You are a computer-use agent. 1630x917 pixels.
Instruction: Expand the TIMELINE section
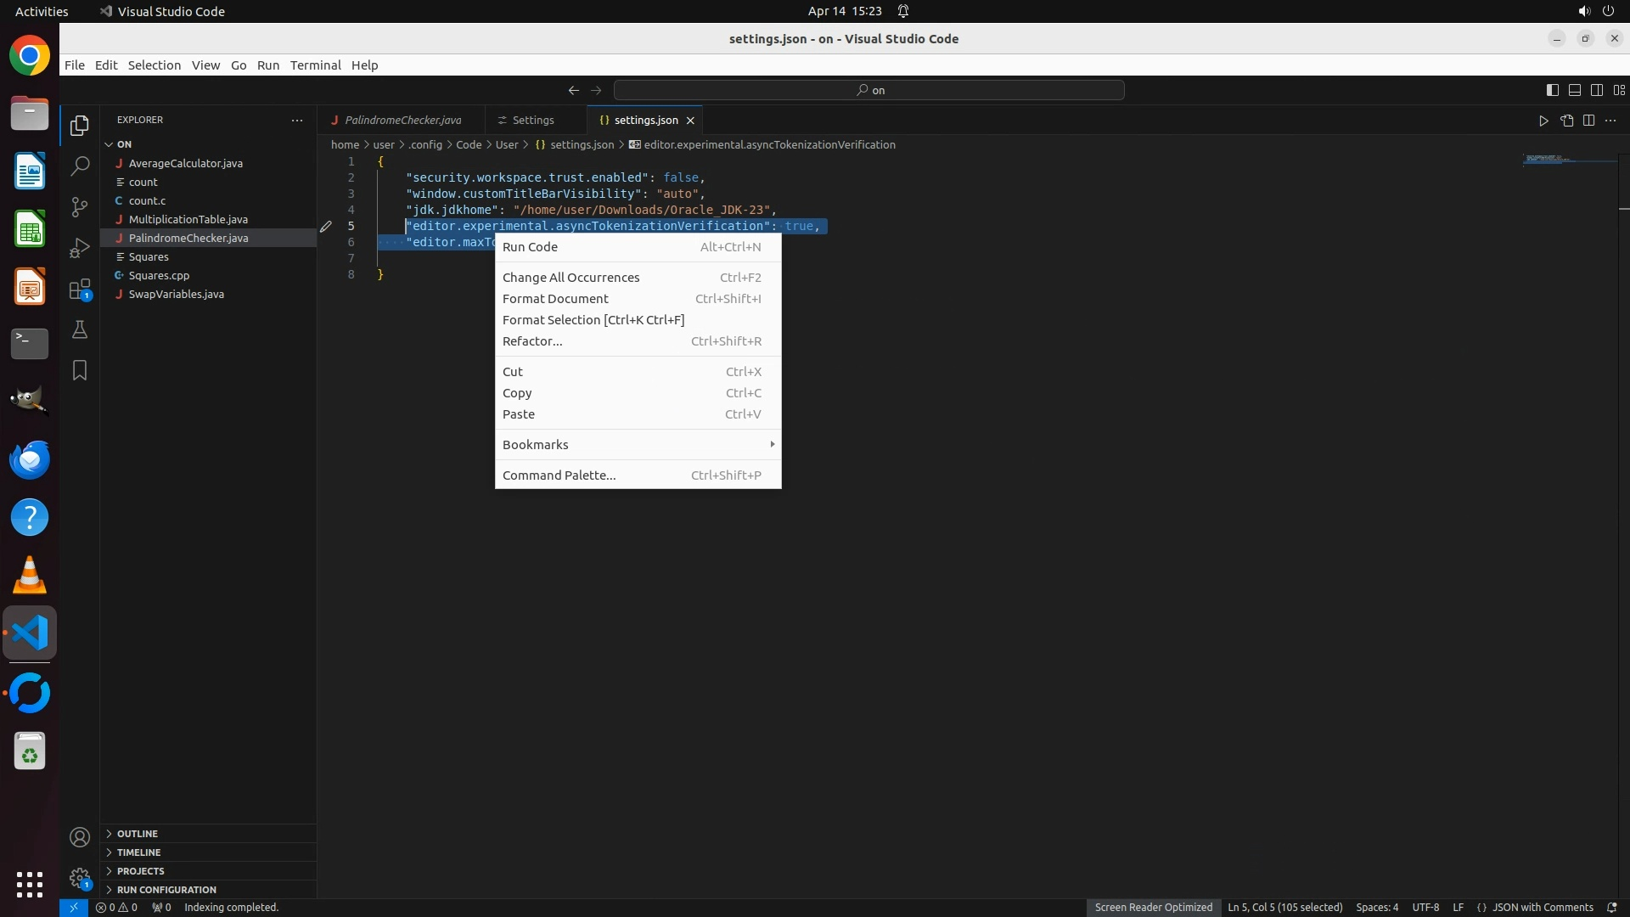tap(138, 852)
